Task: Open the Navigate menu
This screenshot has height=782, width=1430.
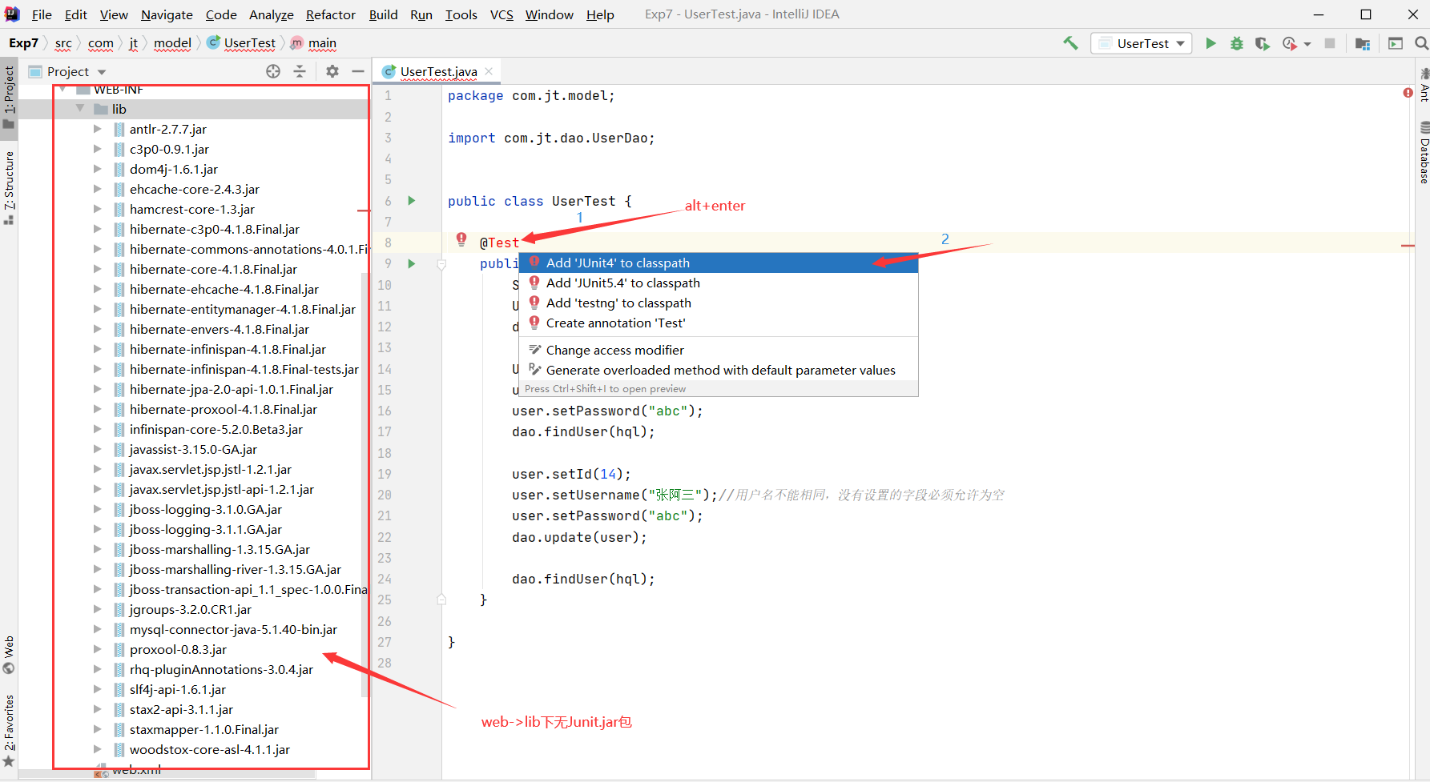Action: tap(167, 14)
